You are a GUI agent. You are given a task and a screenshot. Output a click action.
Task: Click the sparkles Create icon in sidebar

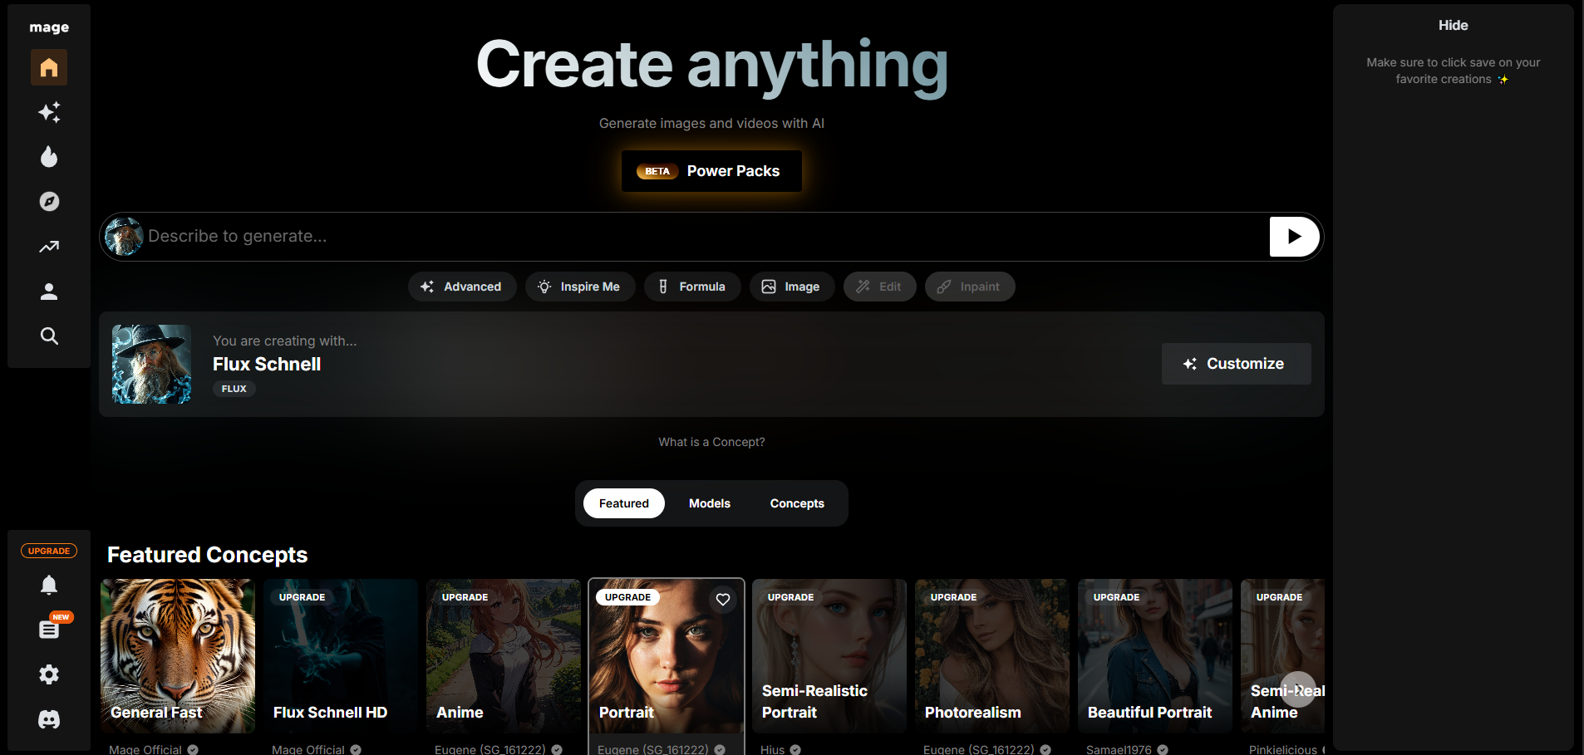coord(49,112)
